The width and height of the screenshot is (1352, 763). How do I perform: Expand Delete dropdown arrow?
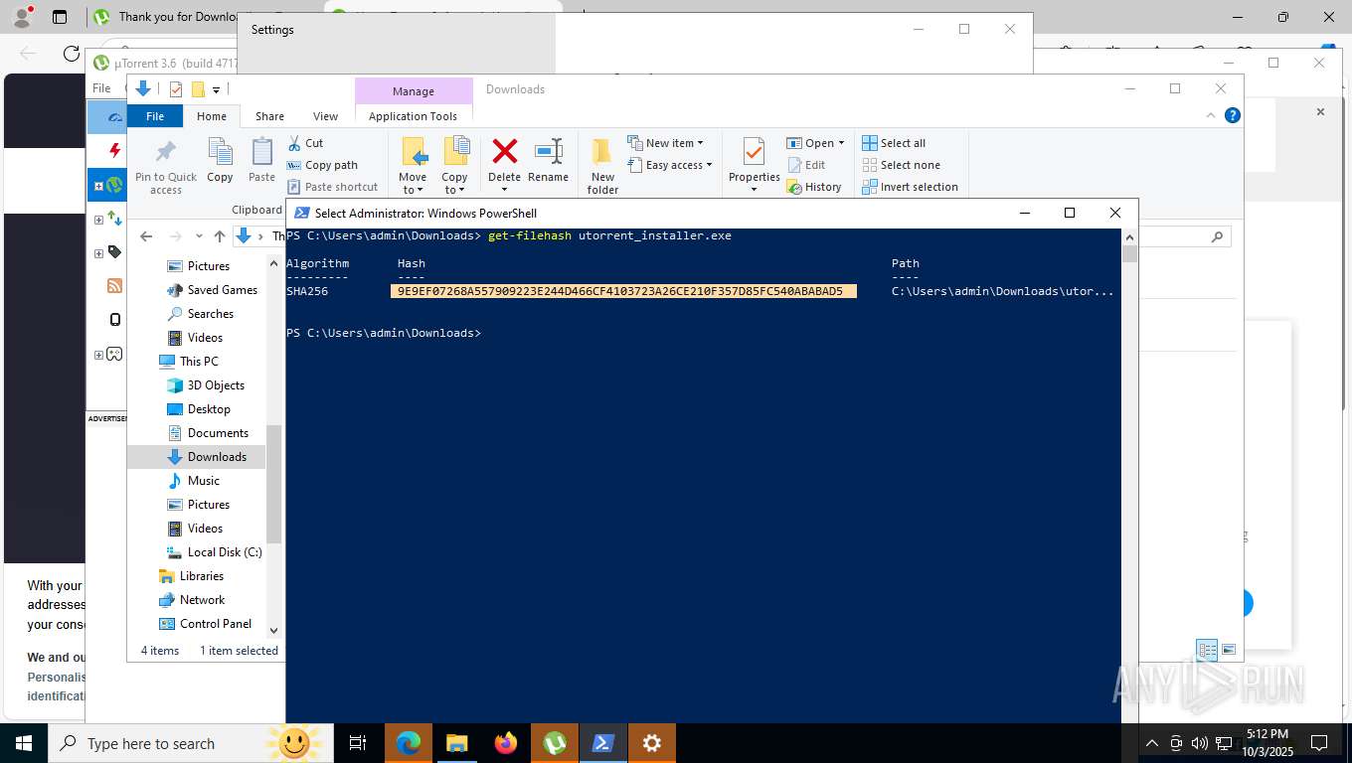click(504, 190)
